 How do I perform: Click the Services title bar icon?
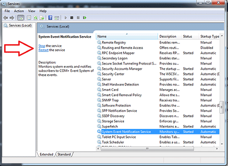tap(4, 4)
